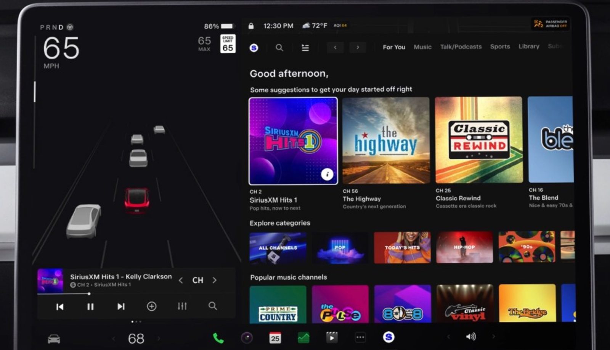Image resolution: width=610 pixels, height=350 pixels.
Task: Open the camera app icon
Action: (247, 338)
